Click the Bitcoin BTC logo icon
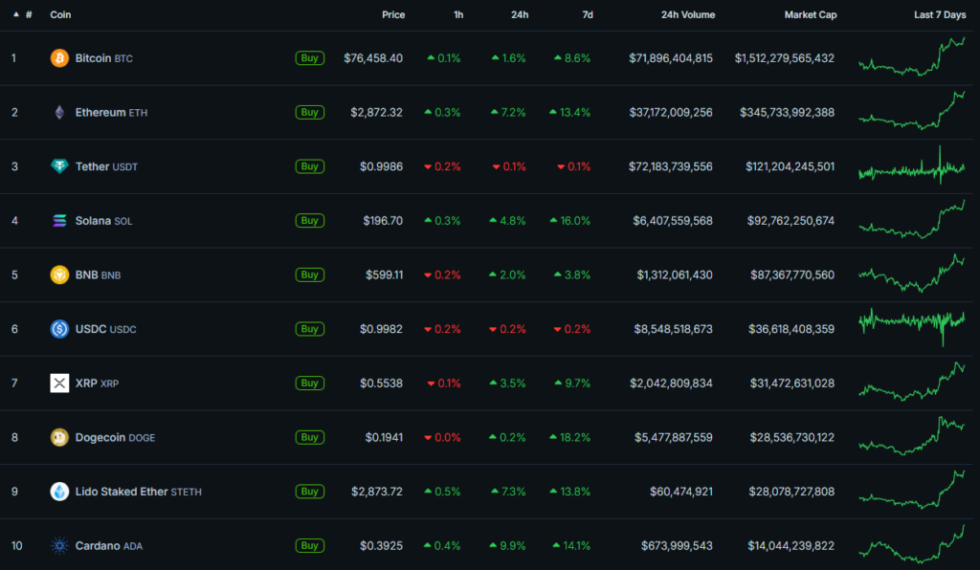The height and width of the screenshot is (570, 980). coord(60,57)
